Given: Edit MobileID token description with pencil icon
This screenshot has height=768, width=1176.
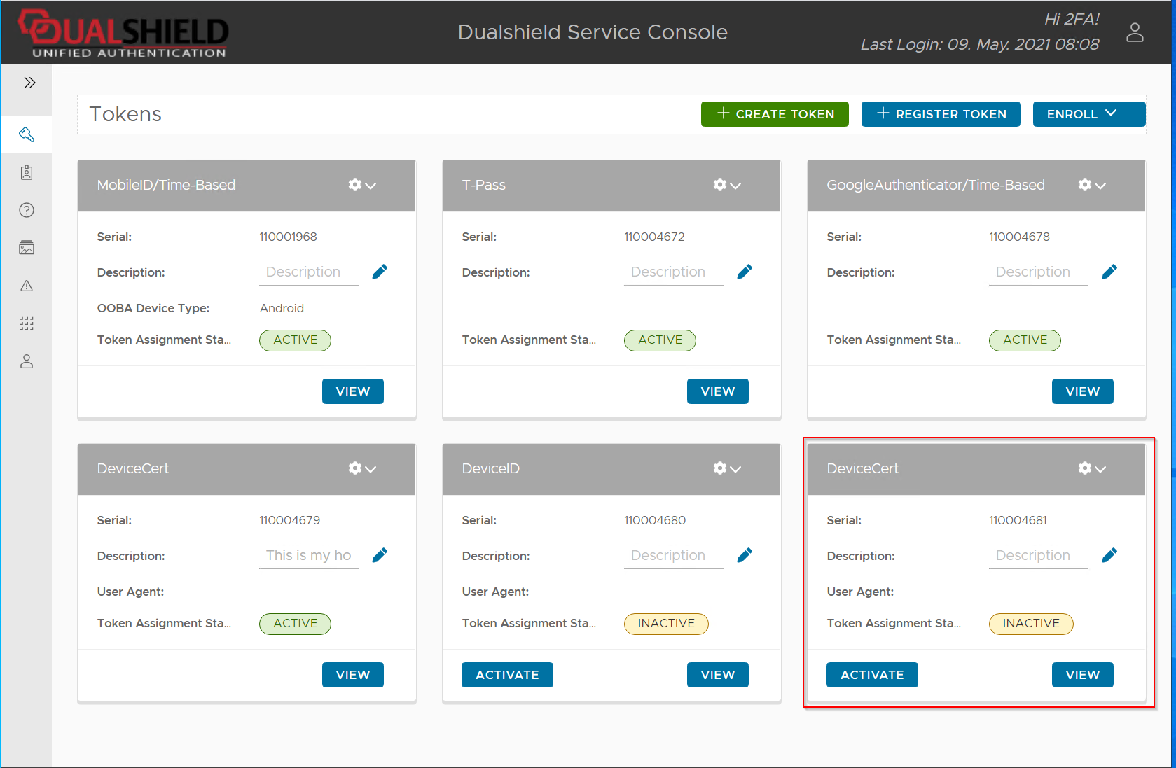Looking at the screenshot, I should pyautogui.click(x=380, y=272).
